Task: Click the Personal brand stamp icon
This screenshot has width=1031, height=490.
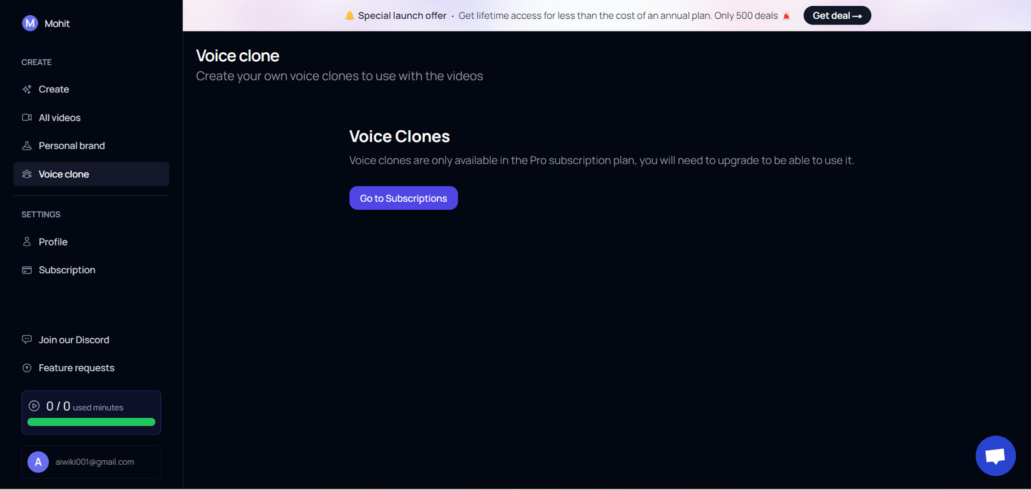Action: coord(27,146)
